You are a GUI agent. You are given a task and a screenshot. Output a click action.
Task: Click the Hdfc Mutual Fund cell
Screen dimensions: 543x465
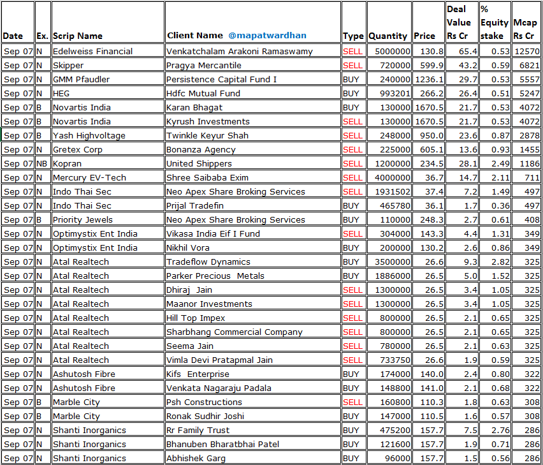[253, 93]
